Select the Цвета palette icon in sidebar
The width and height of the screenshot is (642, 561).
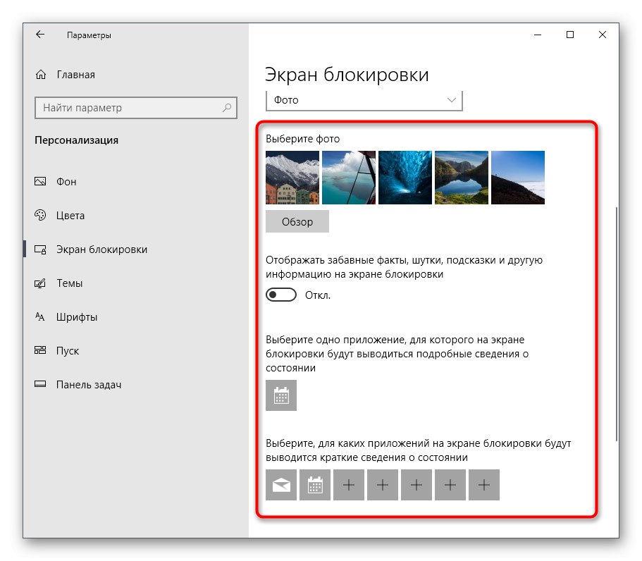[x=40, y=215]
